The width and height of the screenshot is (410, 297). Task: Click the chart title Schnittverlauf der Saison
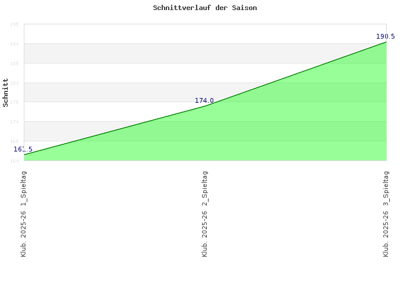click(204, 8)
